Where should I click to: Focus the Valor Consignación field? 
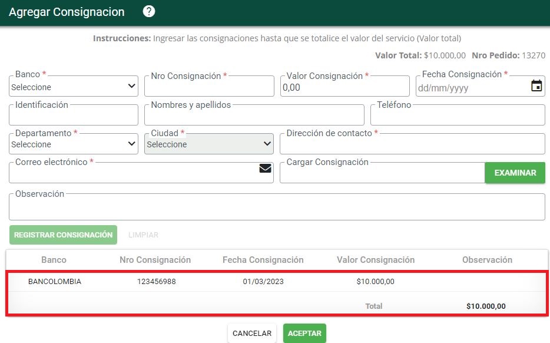pos(345,87)
